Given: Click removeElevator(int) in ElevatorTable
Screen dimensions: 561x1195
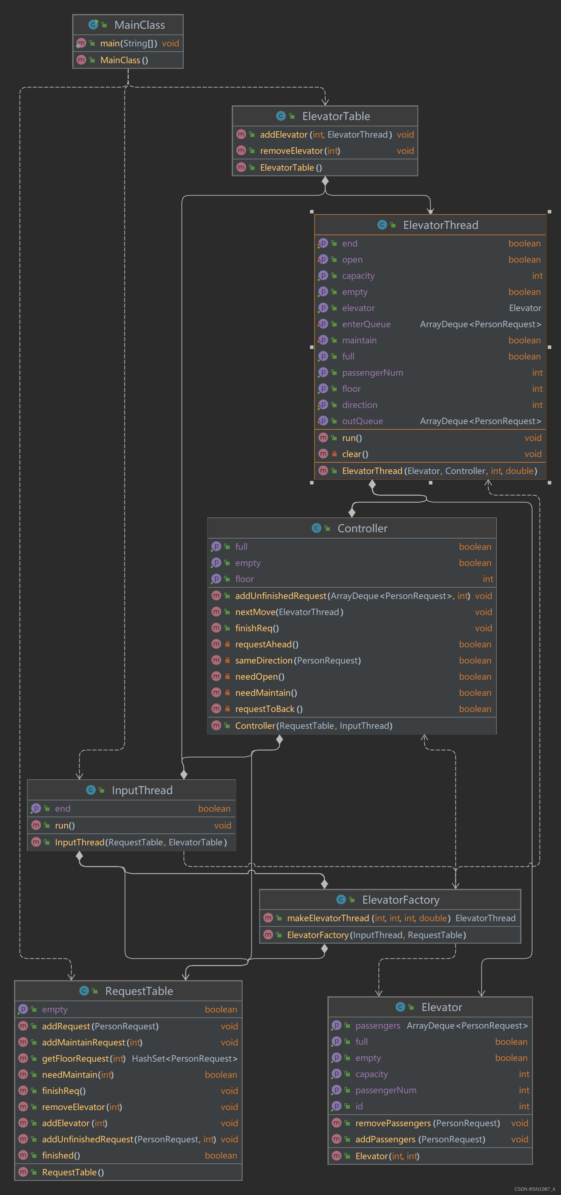Looking at the screenshot, I should (325, 151).
